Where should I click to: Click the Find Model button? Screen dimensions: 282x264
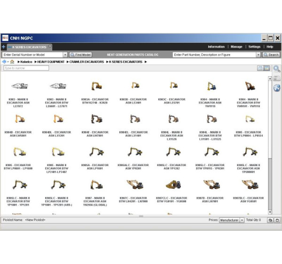pos(81,55)
